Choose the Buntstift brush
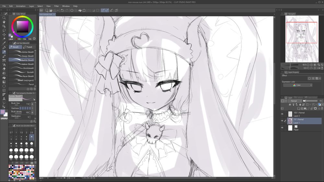This screenshot has height=182, width=324. pyautogui.click(x=21, y=72)
